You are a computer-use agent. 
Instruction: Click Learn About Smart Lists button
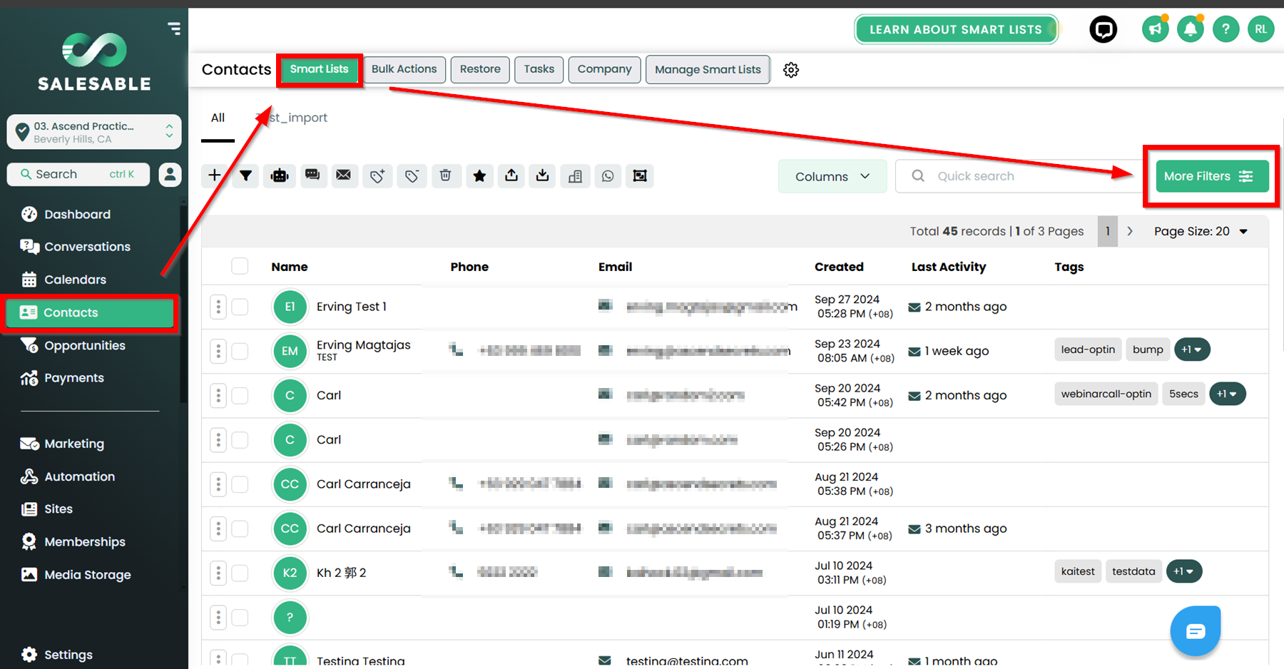point(956,29)
